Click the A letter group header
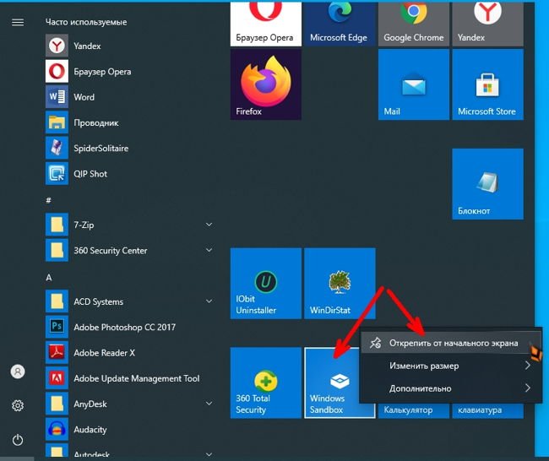 click(49, 278)
